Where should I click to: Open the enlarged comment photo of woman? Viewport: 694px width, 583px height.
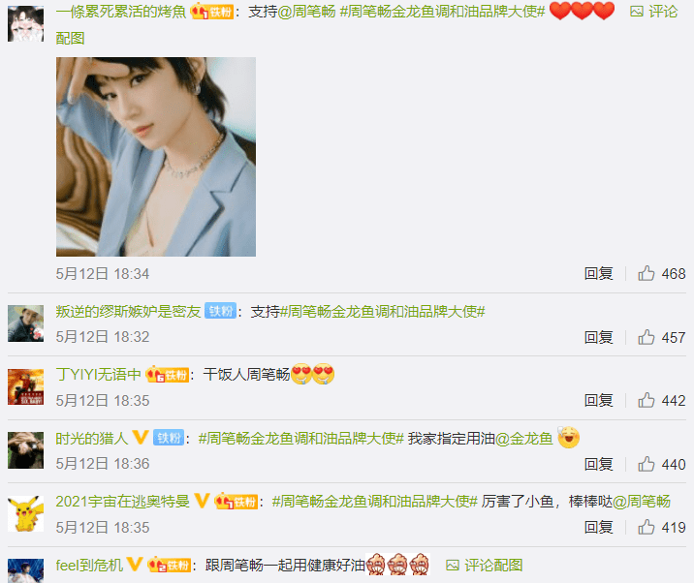click(156, 157)
